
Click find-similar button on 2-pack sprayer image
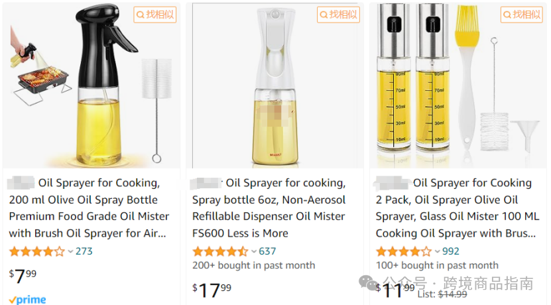(522, 15)
